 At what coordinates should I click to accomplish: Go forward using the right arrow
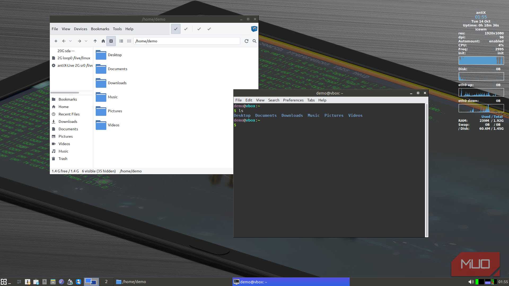click(x=79, y=41)
